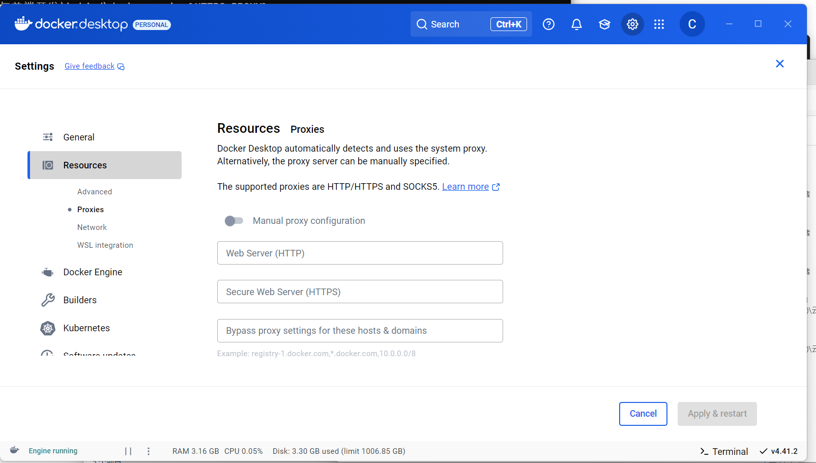Click the Proxies heading next to Resources
Viewport: 816px width, 463px height.
click(307, 129)
